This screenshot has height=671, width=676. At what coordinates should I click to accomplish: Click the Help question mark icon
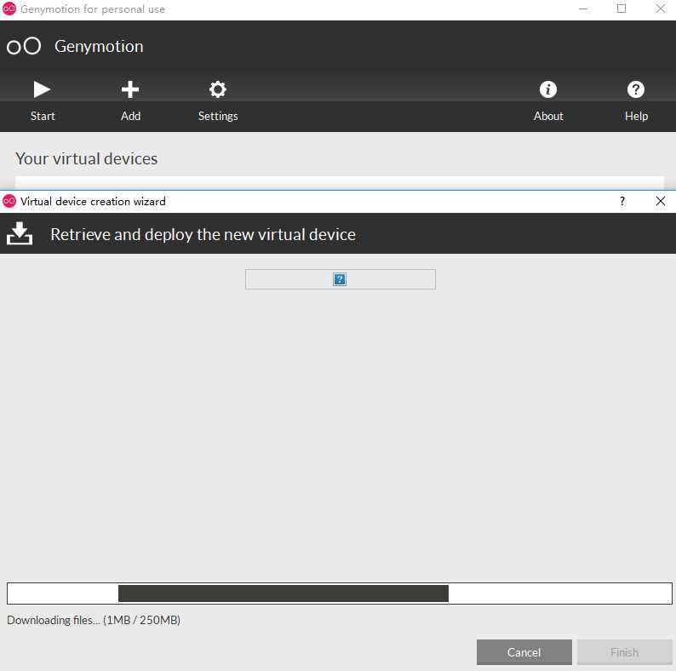(636, 89)
